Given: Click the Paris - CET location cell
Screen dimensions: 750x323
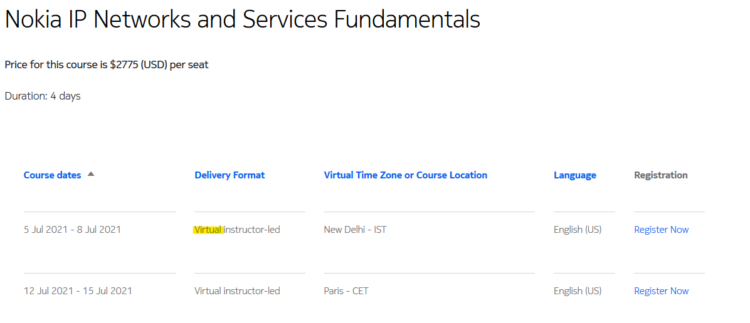Looking at the screenshot, I should tap(346, 291).
